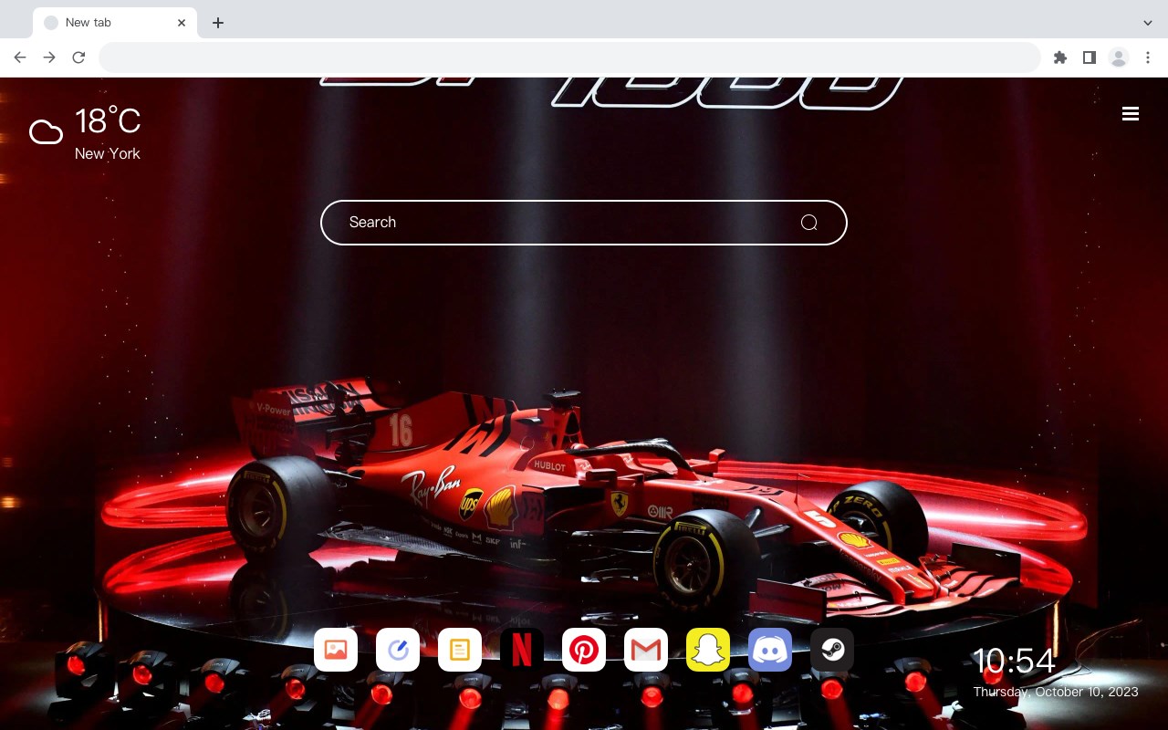Image resolution: width=1168 pixels, height=730 pixels.
Task: Click the cloud weather icon
Action: click(46, 132)
